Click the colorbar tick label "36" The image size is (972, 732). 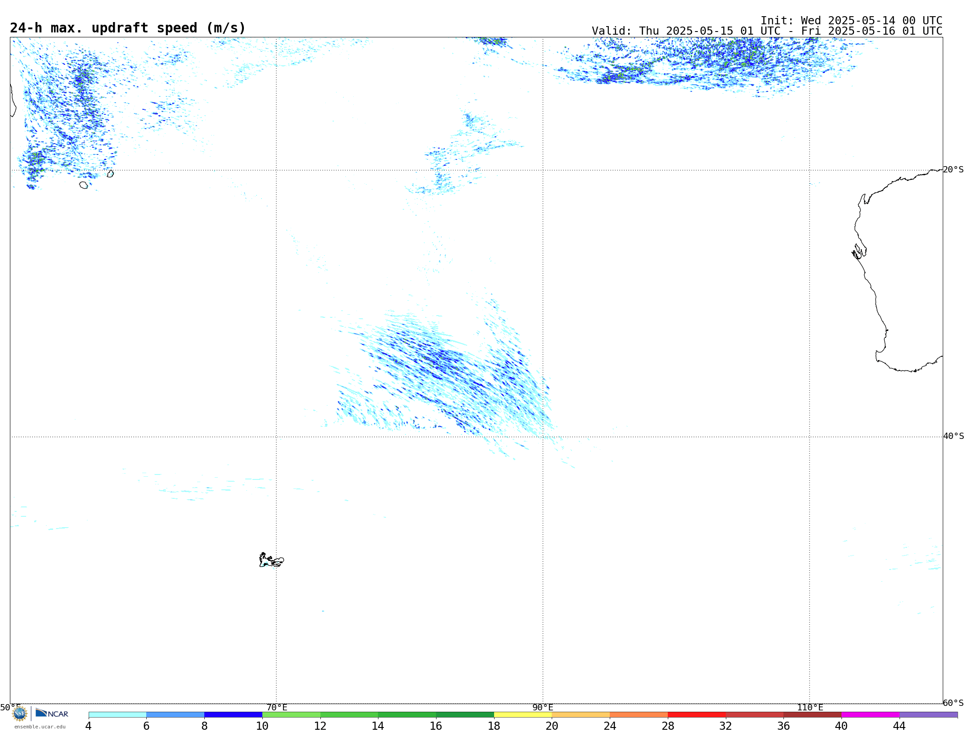tap(783, 726)
